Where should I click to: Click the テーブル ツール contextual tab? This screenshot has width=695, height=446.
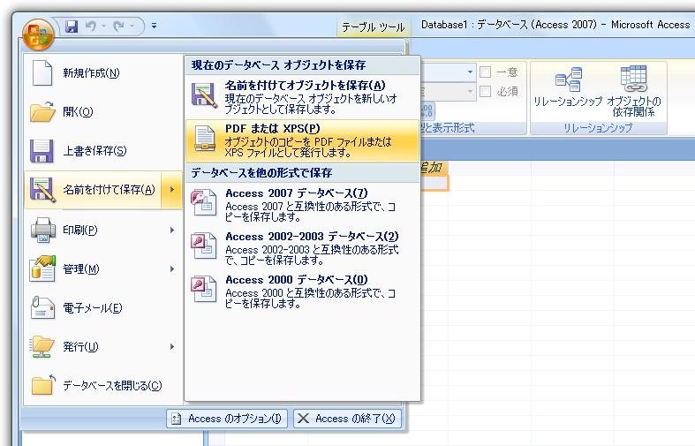374,27
